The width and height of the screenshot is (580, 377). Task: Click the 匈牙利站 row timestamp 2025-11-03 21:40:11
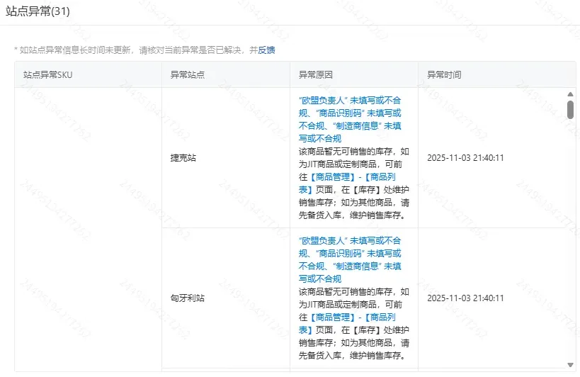pyautogui.click(x=465, y=298)
